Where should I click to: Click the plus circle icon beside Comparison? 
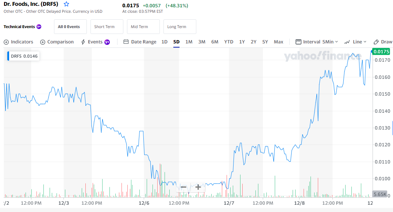click(x=43, y=42)
